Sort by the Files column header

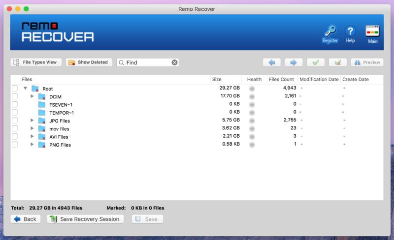pyautogui.click(x=115, y=79)
